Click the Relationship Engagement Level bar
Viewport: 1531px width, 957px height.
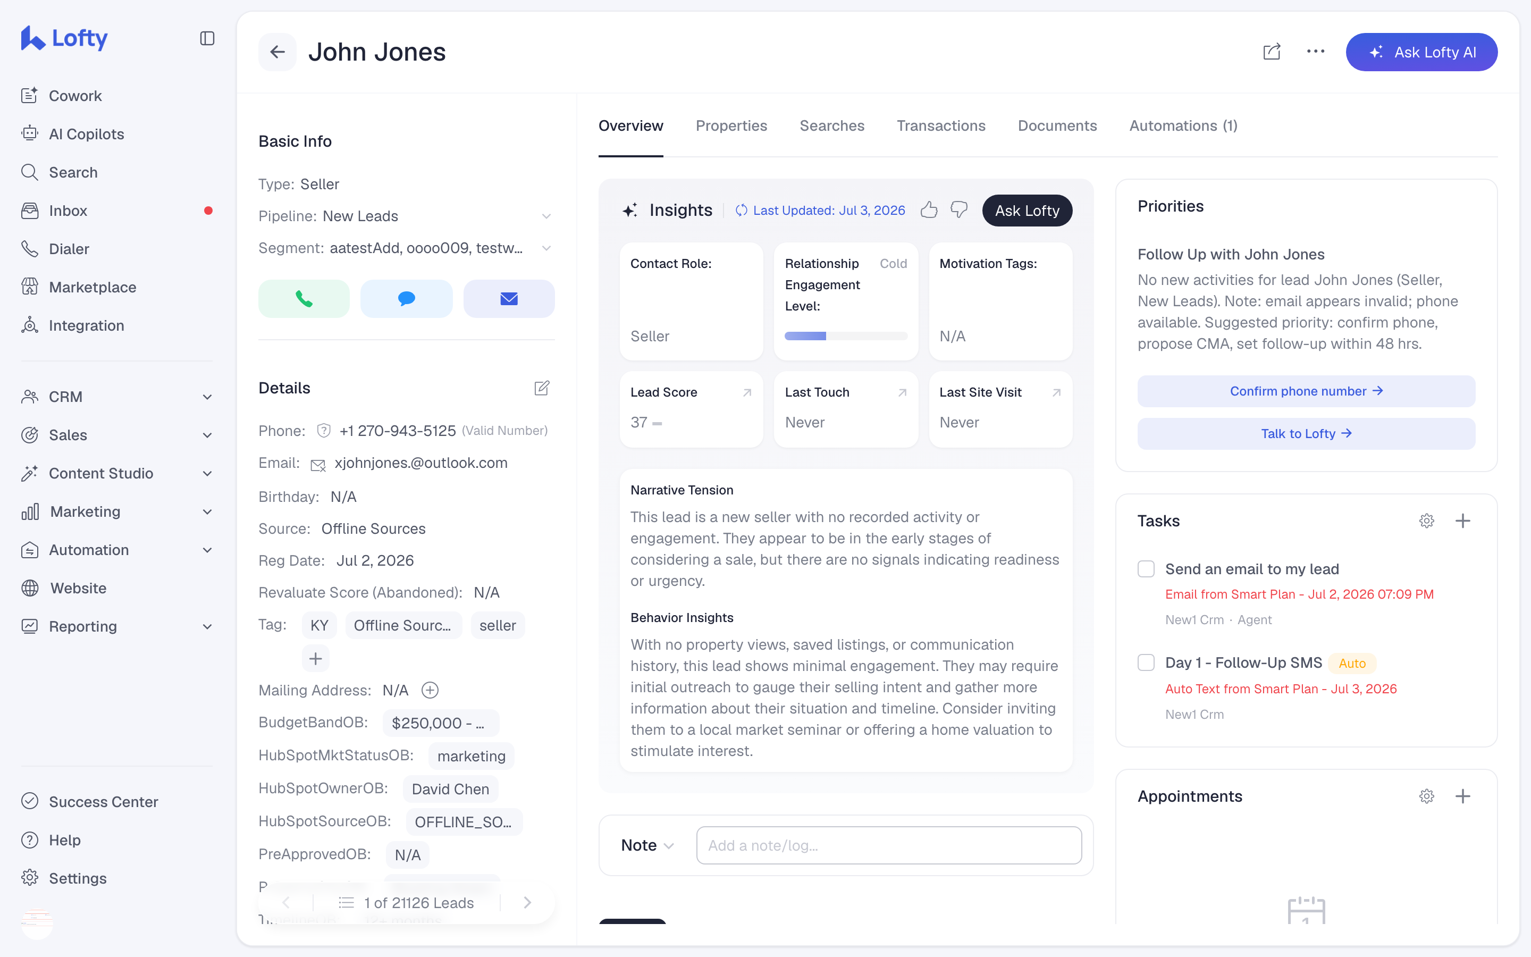coord(846,336)
